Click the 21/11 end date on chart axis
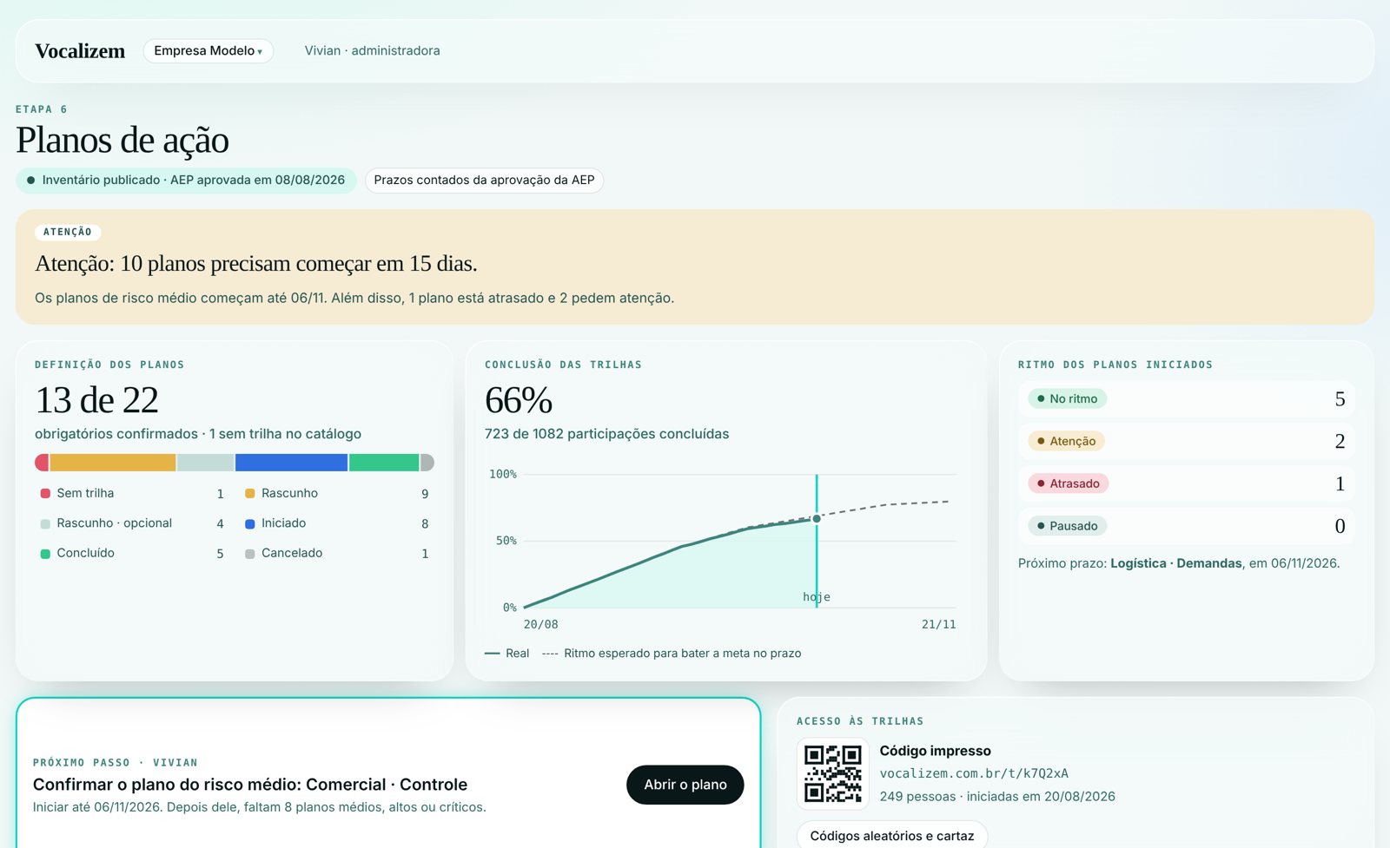 (938, 625)
